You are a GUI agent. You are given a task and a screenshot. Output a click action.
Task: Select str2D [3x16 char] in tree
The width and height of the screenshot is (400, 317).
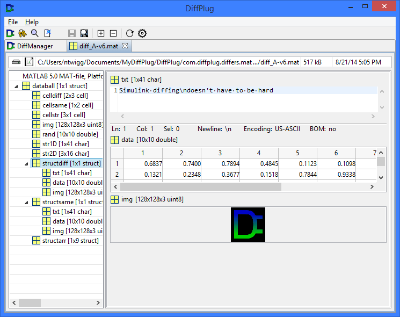(66, 154)
